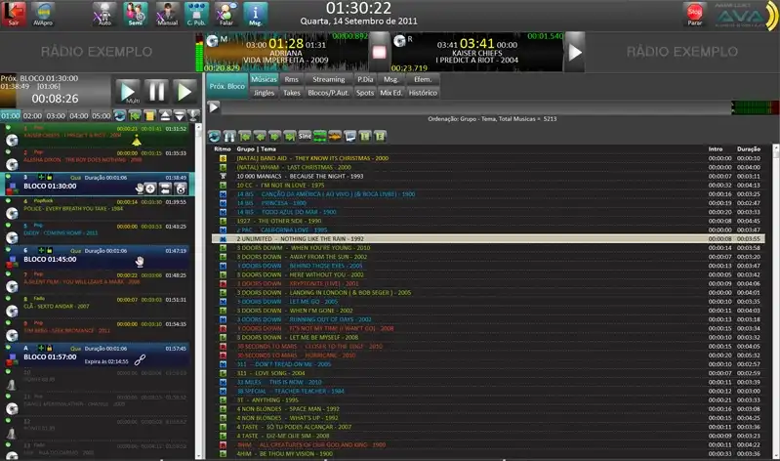
Task: Click the microphone icon in the playlist toolbar
Action: pyautogui.click(x=193, y=116)
